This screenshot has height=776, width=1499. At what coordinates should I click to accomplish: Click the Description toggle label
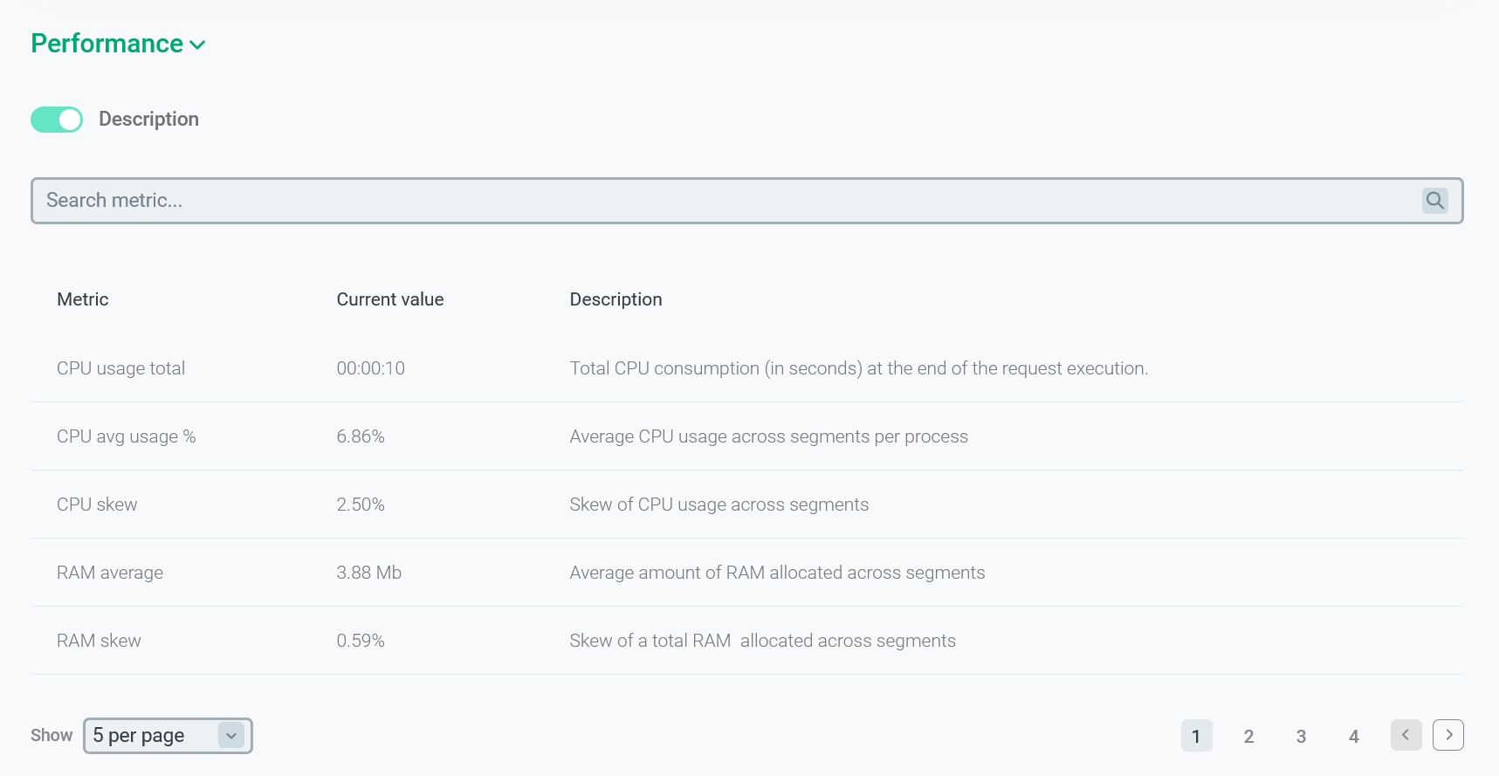point(148,120)
